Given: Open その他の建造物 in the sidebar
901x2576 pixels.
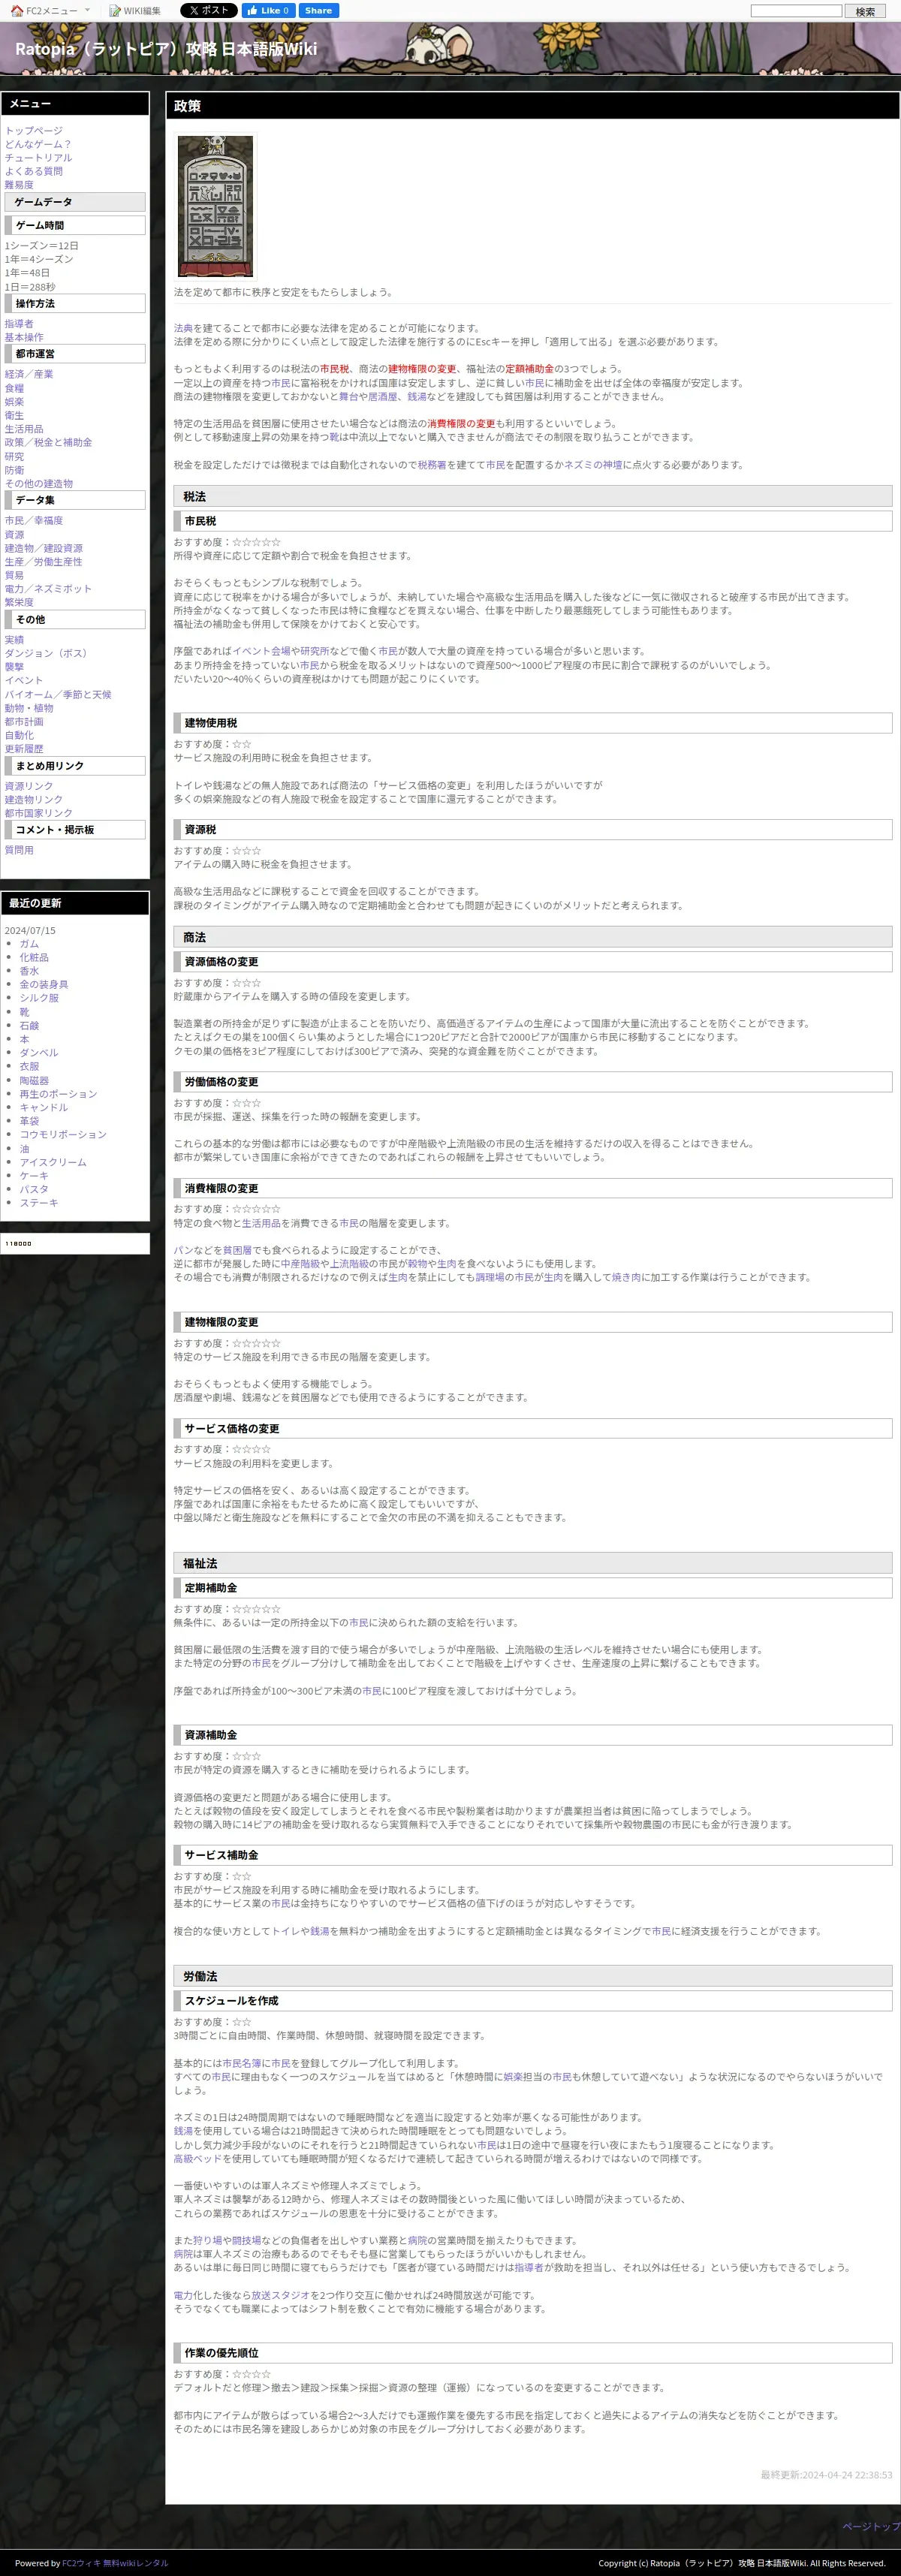Looking at the screenshot, I should (38, 483).
